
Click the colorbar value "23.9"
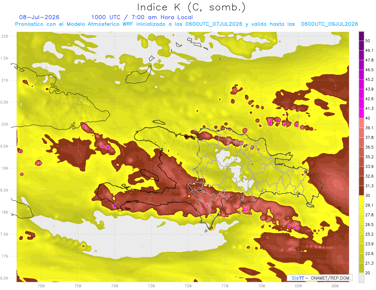[369, 244]
